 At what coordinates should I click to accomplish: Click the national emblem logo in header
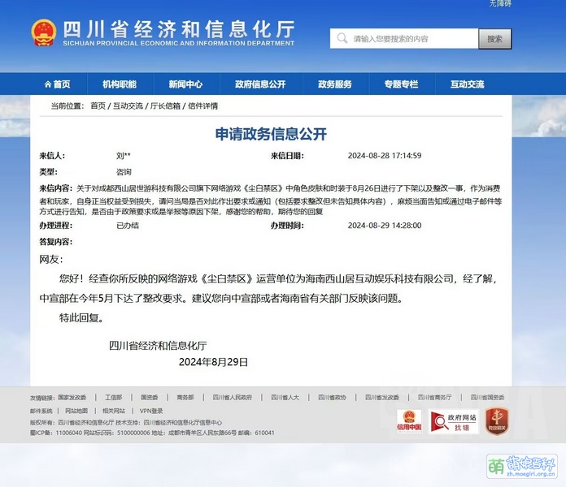43,32
